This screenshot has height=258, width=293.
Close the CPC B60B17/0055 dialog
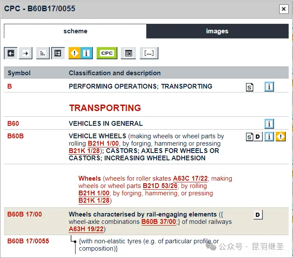tap(284, 9)
